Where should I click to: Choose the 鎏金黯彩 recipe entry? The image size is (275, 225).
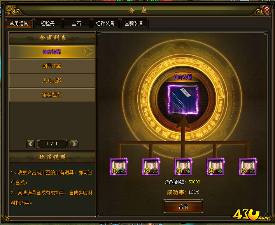52,95
